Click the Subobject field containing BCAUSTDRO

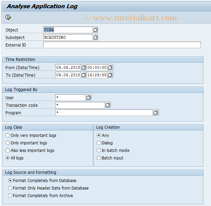pyautogui.click(x=68, y=37)
